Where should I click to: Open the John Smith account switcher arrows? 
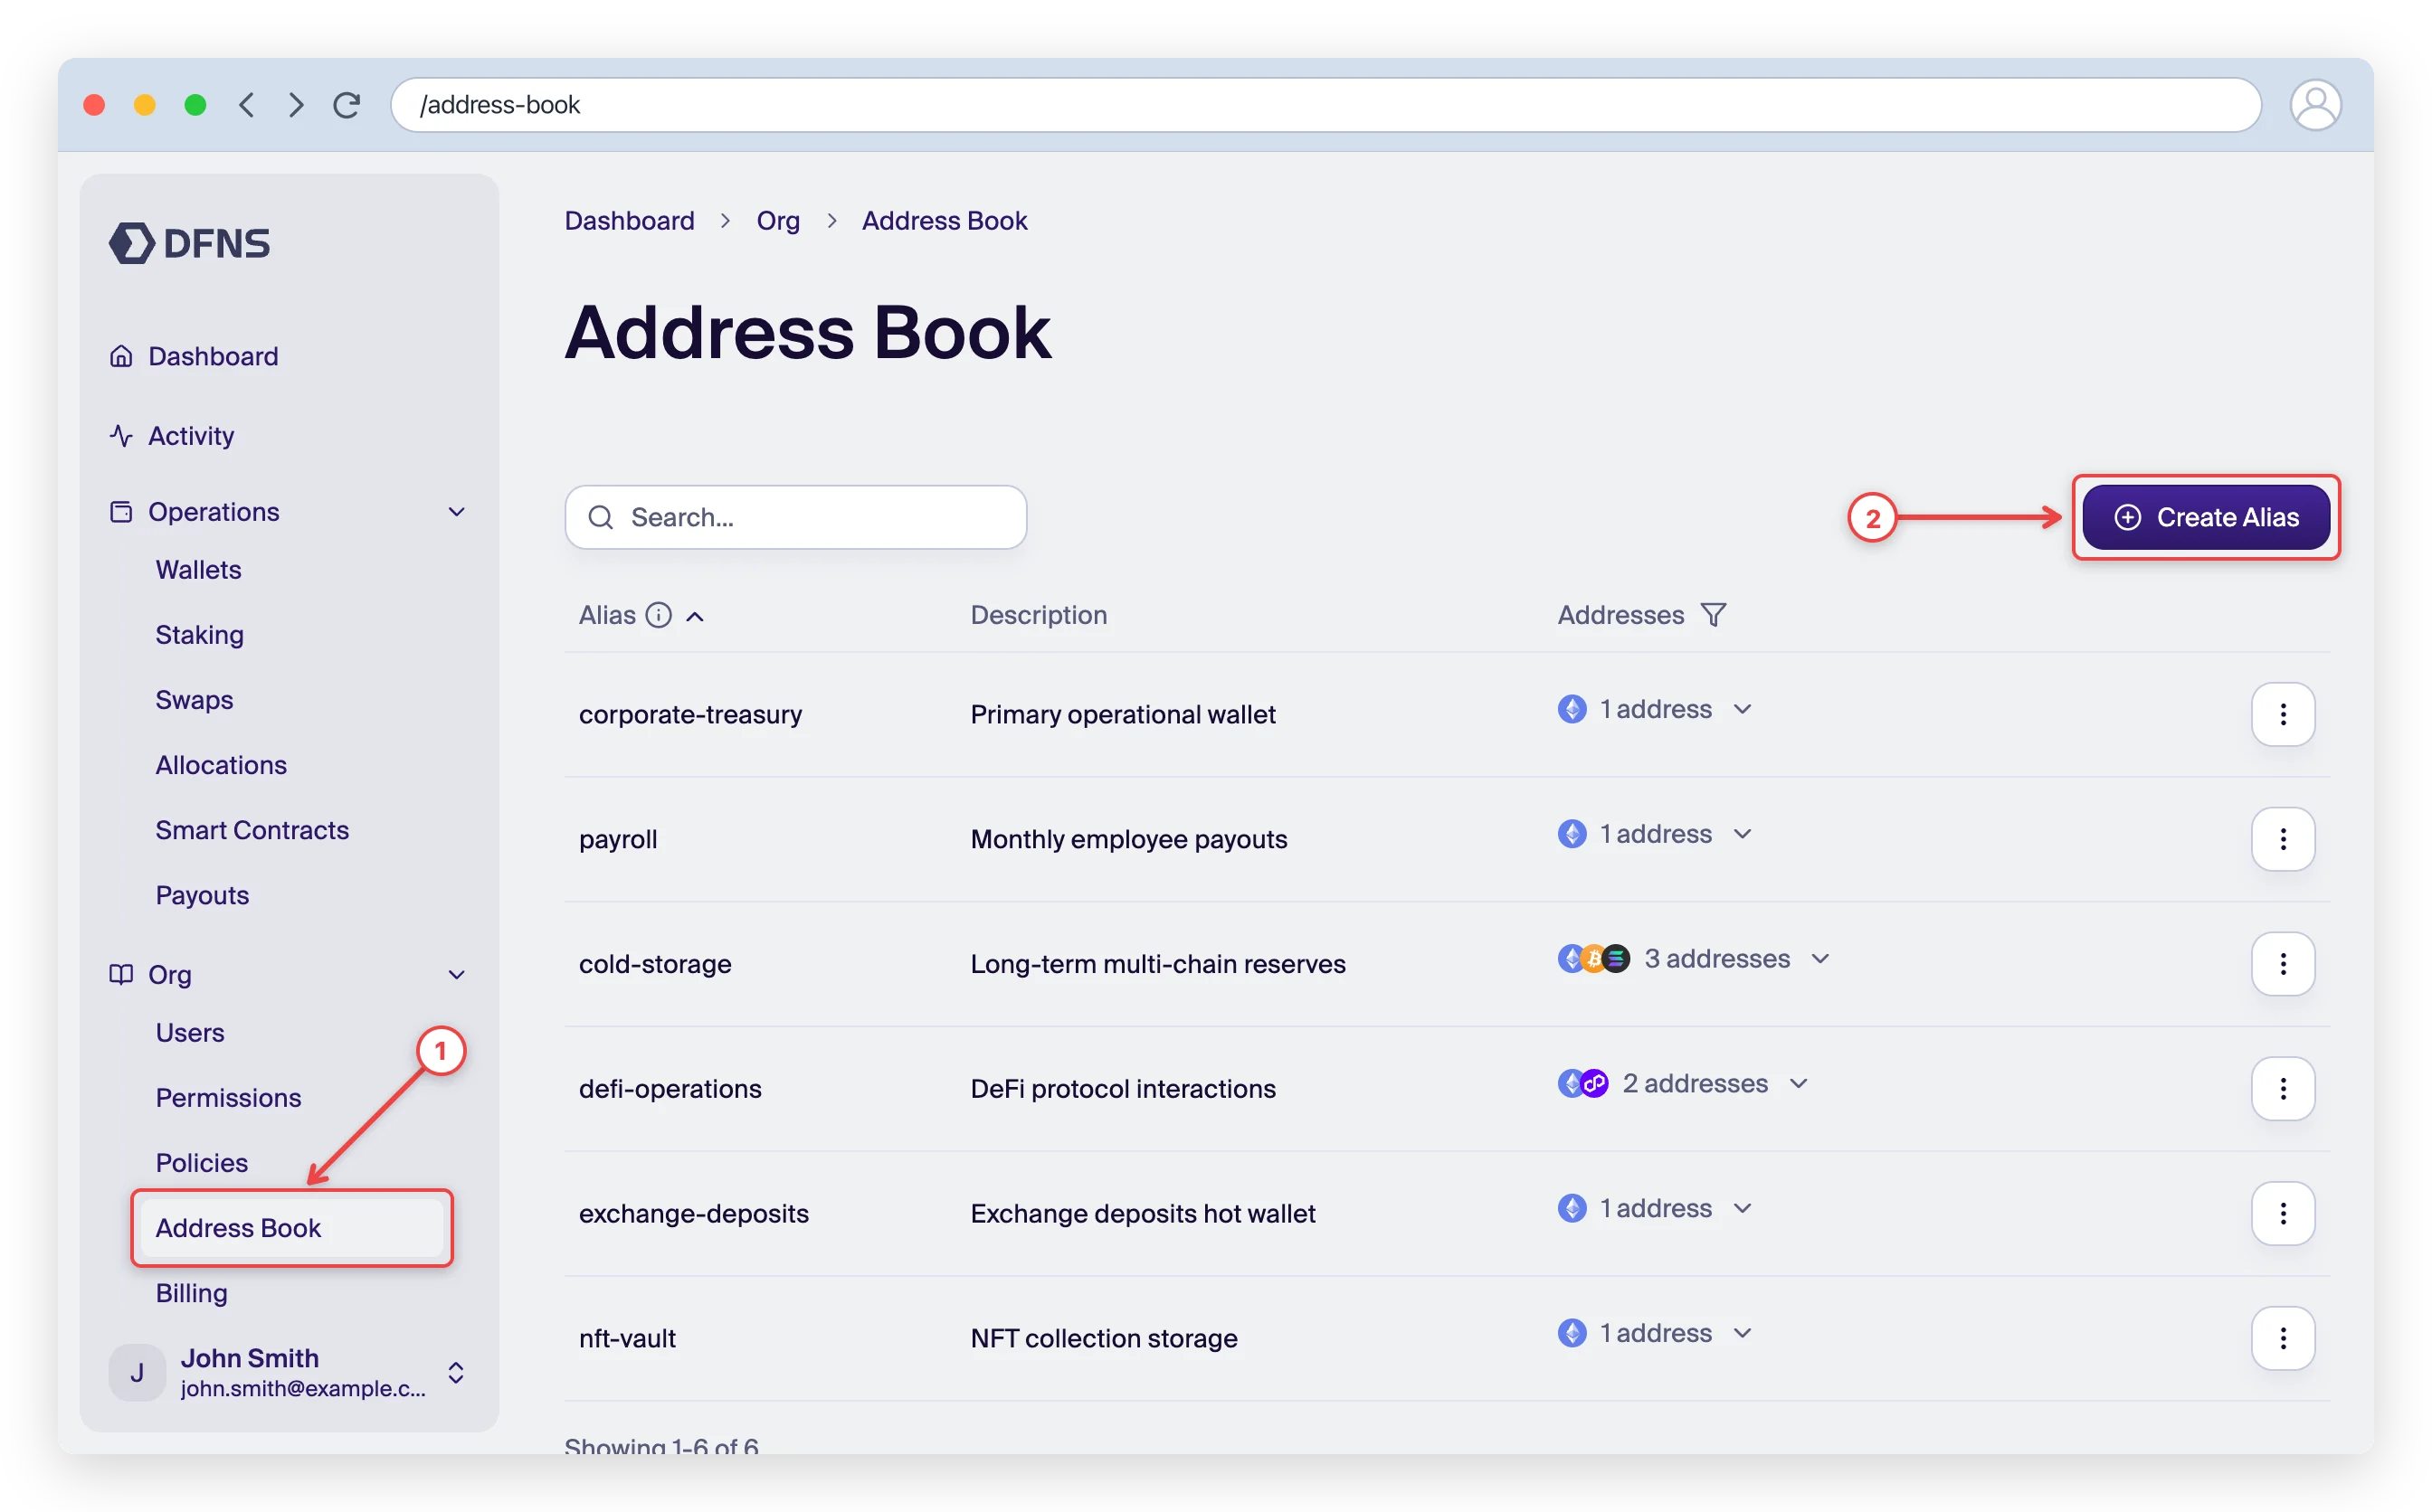pos(456,1373)
